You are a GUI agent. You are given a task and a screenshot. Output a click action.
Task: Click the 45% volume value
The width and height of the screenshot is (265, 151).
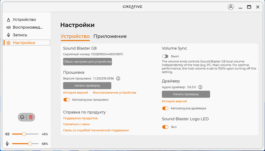pyautogui.click(x=45, y=134)
